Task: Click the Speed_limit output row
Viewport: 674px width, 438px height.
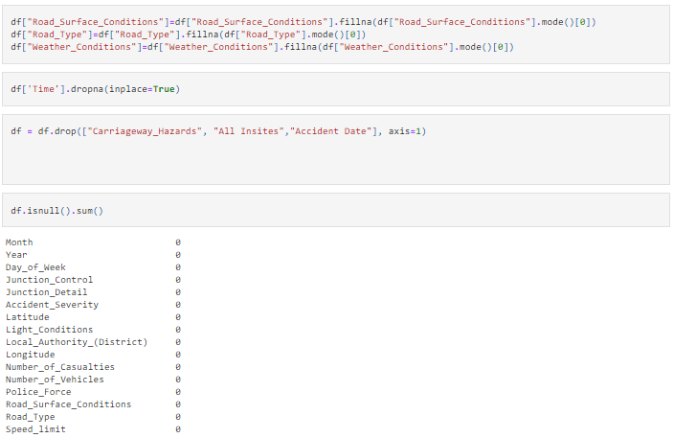Action: pyautogui.click(x=93, y=429)
